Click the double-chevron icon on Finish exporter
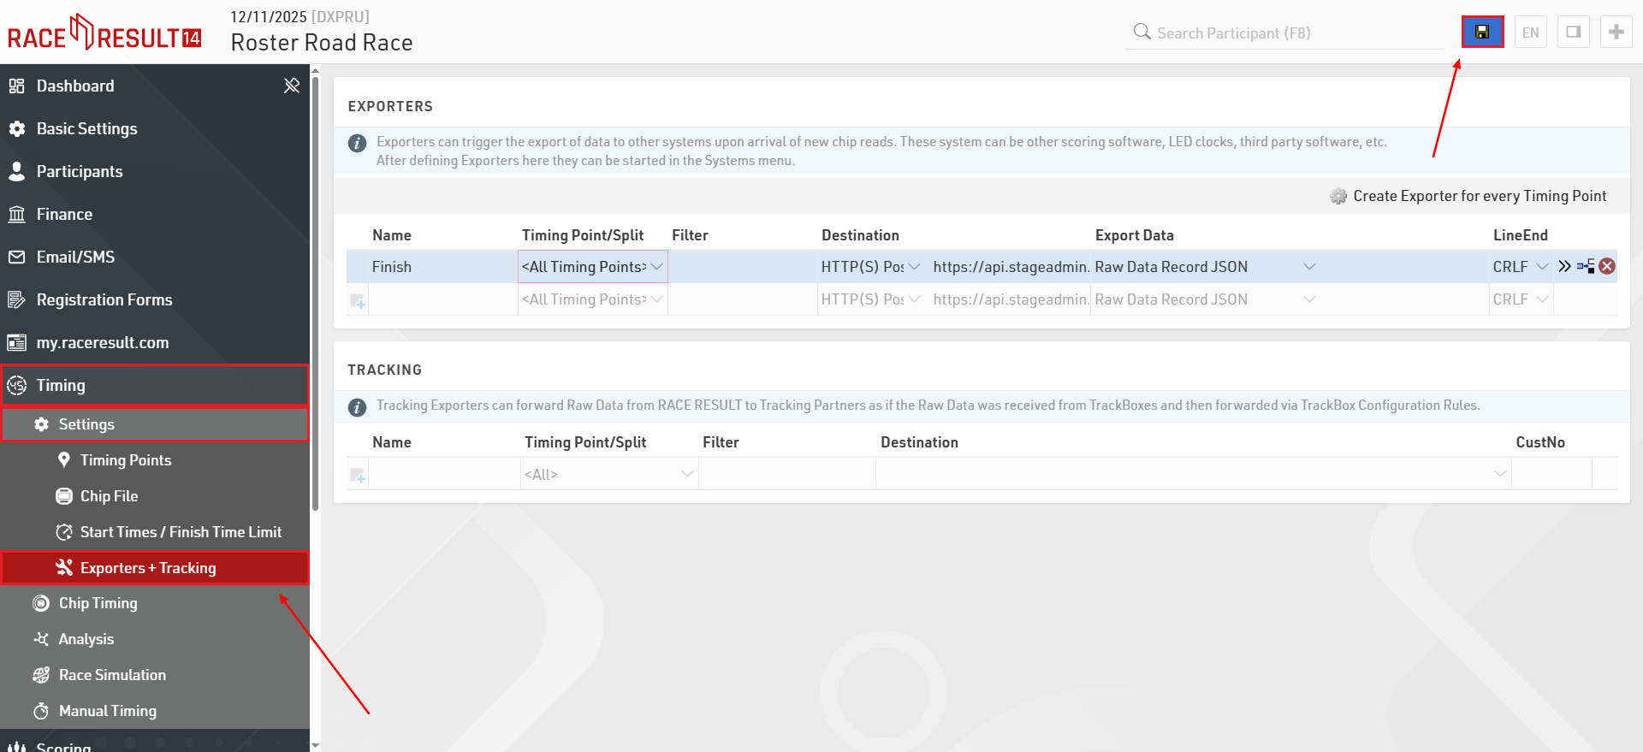 (x=1564, y=266)
